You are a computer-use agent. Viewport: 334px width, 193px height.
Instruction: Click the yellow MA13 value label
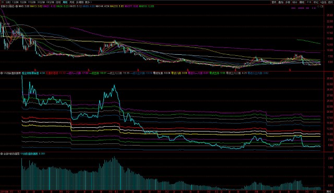click(36, 6)
